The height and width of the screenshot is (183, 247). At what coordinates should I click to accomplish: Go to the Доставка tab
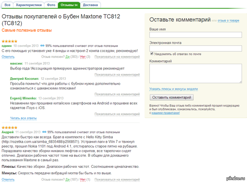(90, 5)
